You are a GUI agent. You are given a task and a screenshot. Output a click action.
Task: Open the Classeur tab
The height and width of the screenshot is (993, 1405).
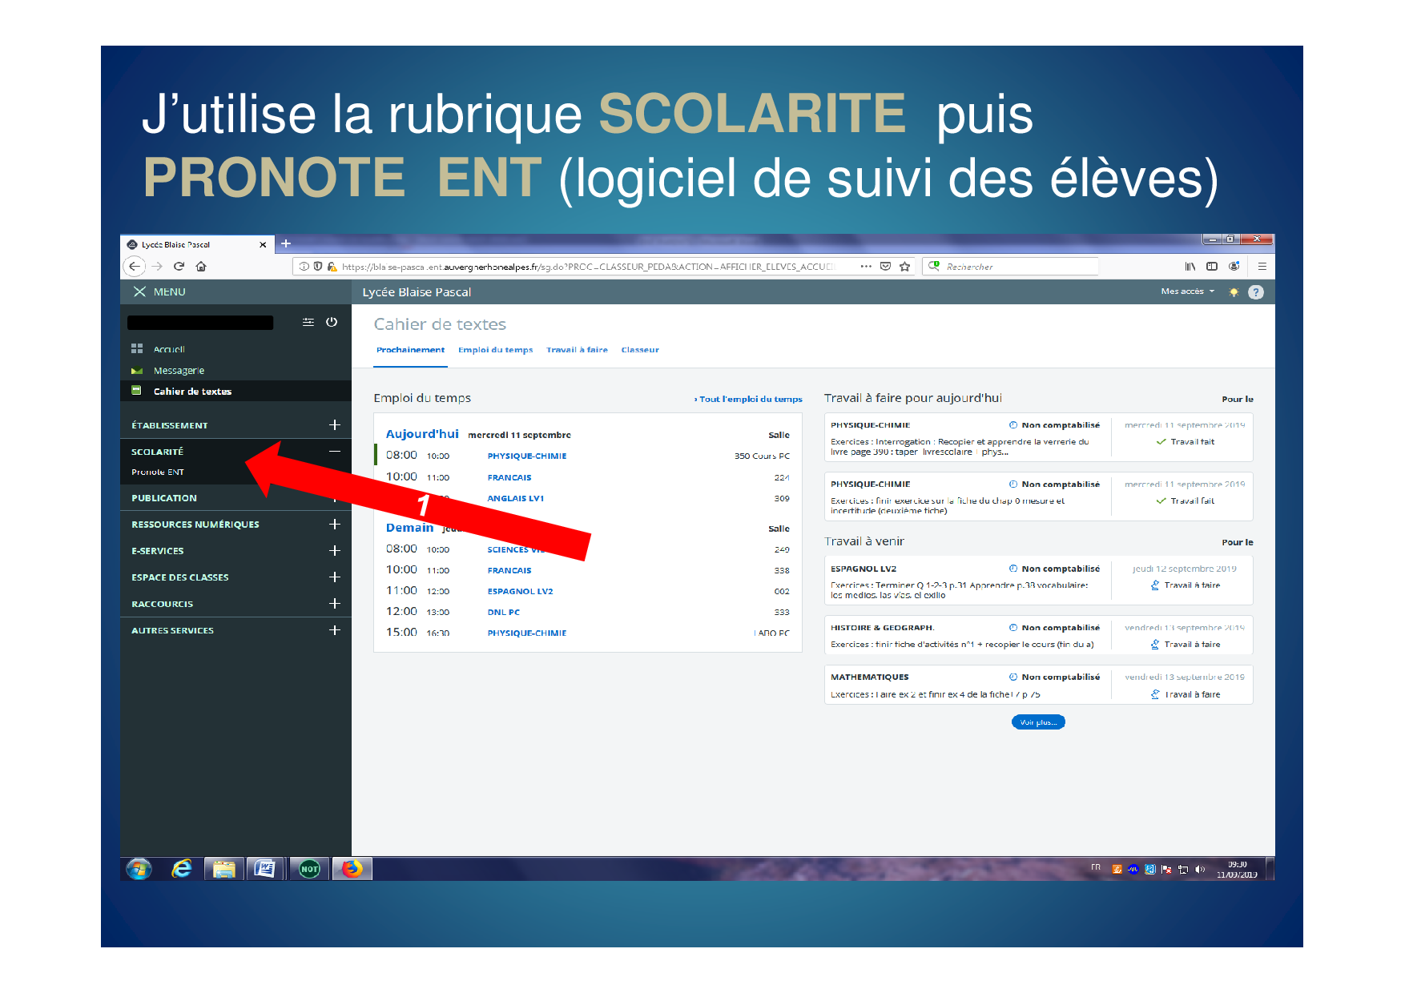(640, 350)
